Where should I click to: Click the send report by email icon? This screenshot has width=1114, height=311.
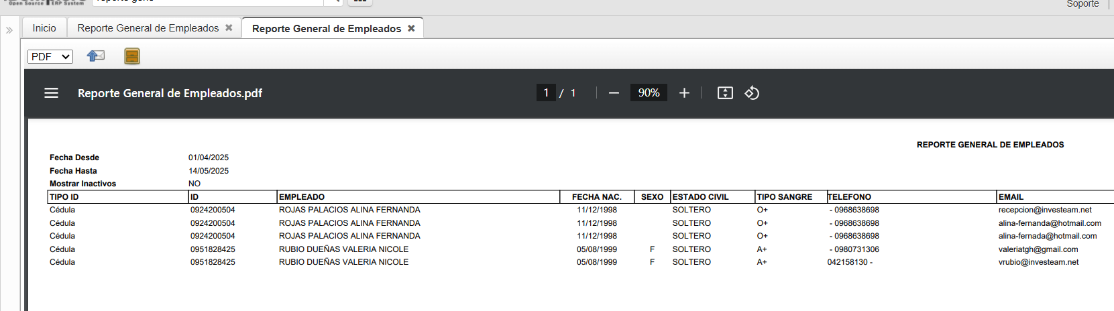click(x=96, y=56)
